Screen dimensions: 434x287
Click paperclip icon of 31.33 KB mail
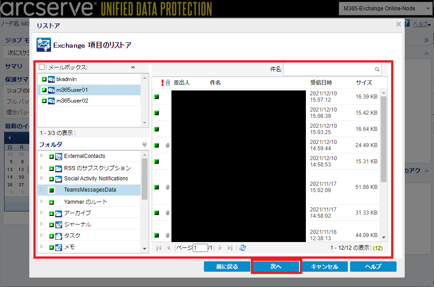(167, 213)
